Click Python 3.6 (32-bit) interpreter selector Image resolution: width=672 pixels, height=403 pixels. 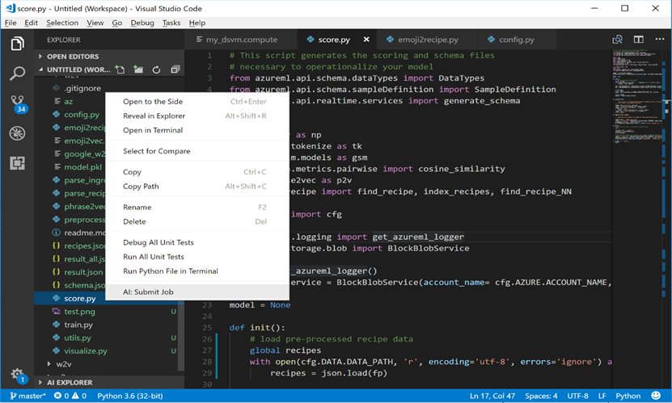click(x=130, y=396)
